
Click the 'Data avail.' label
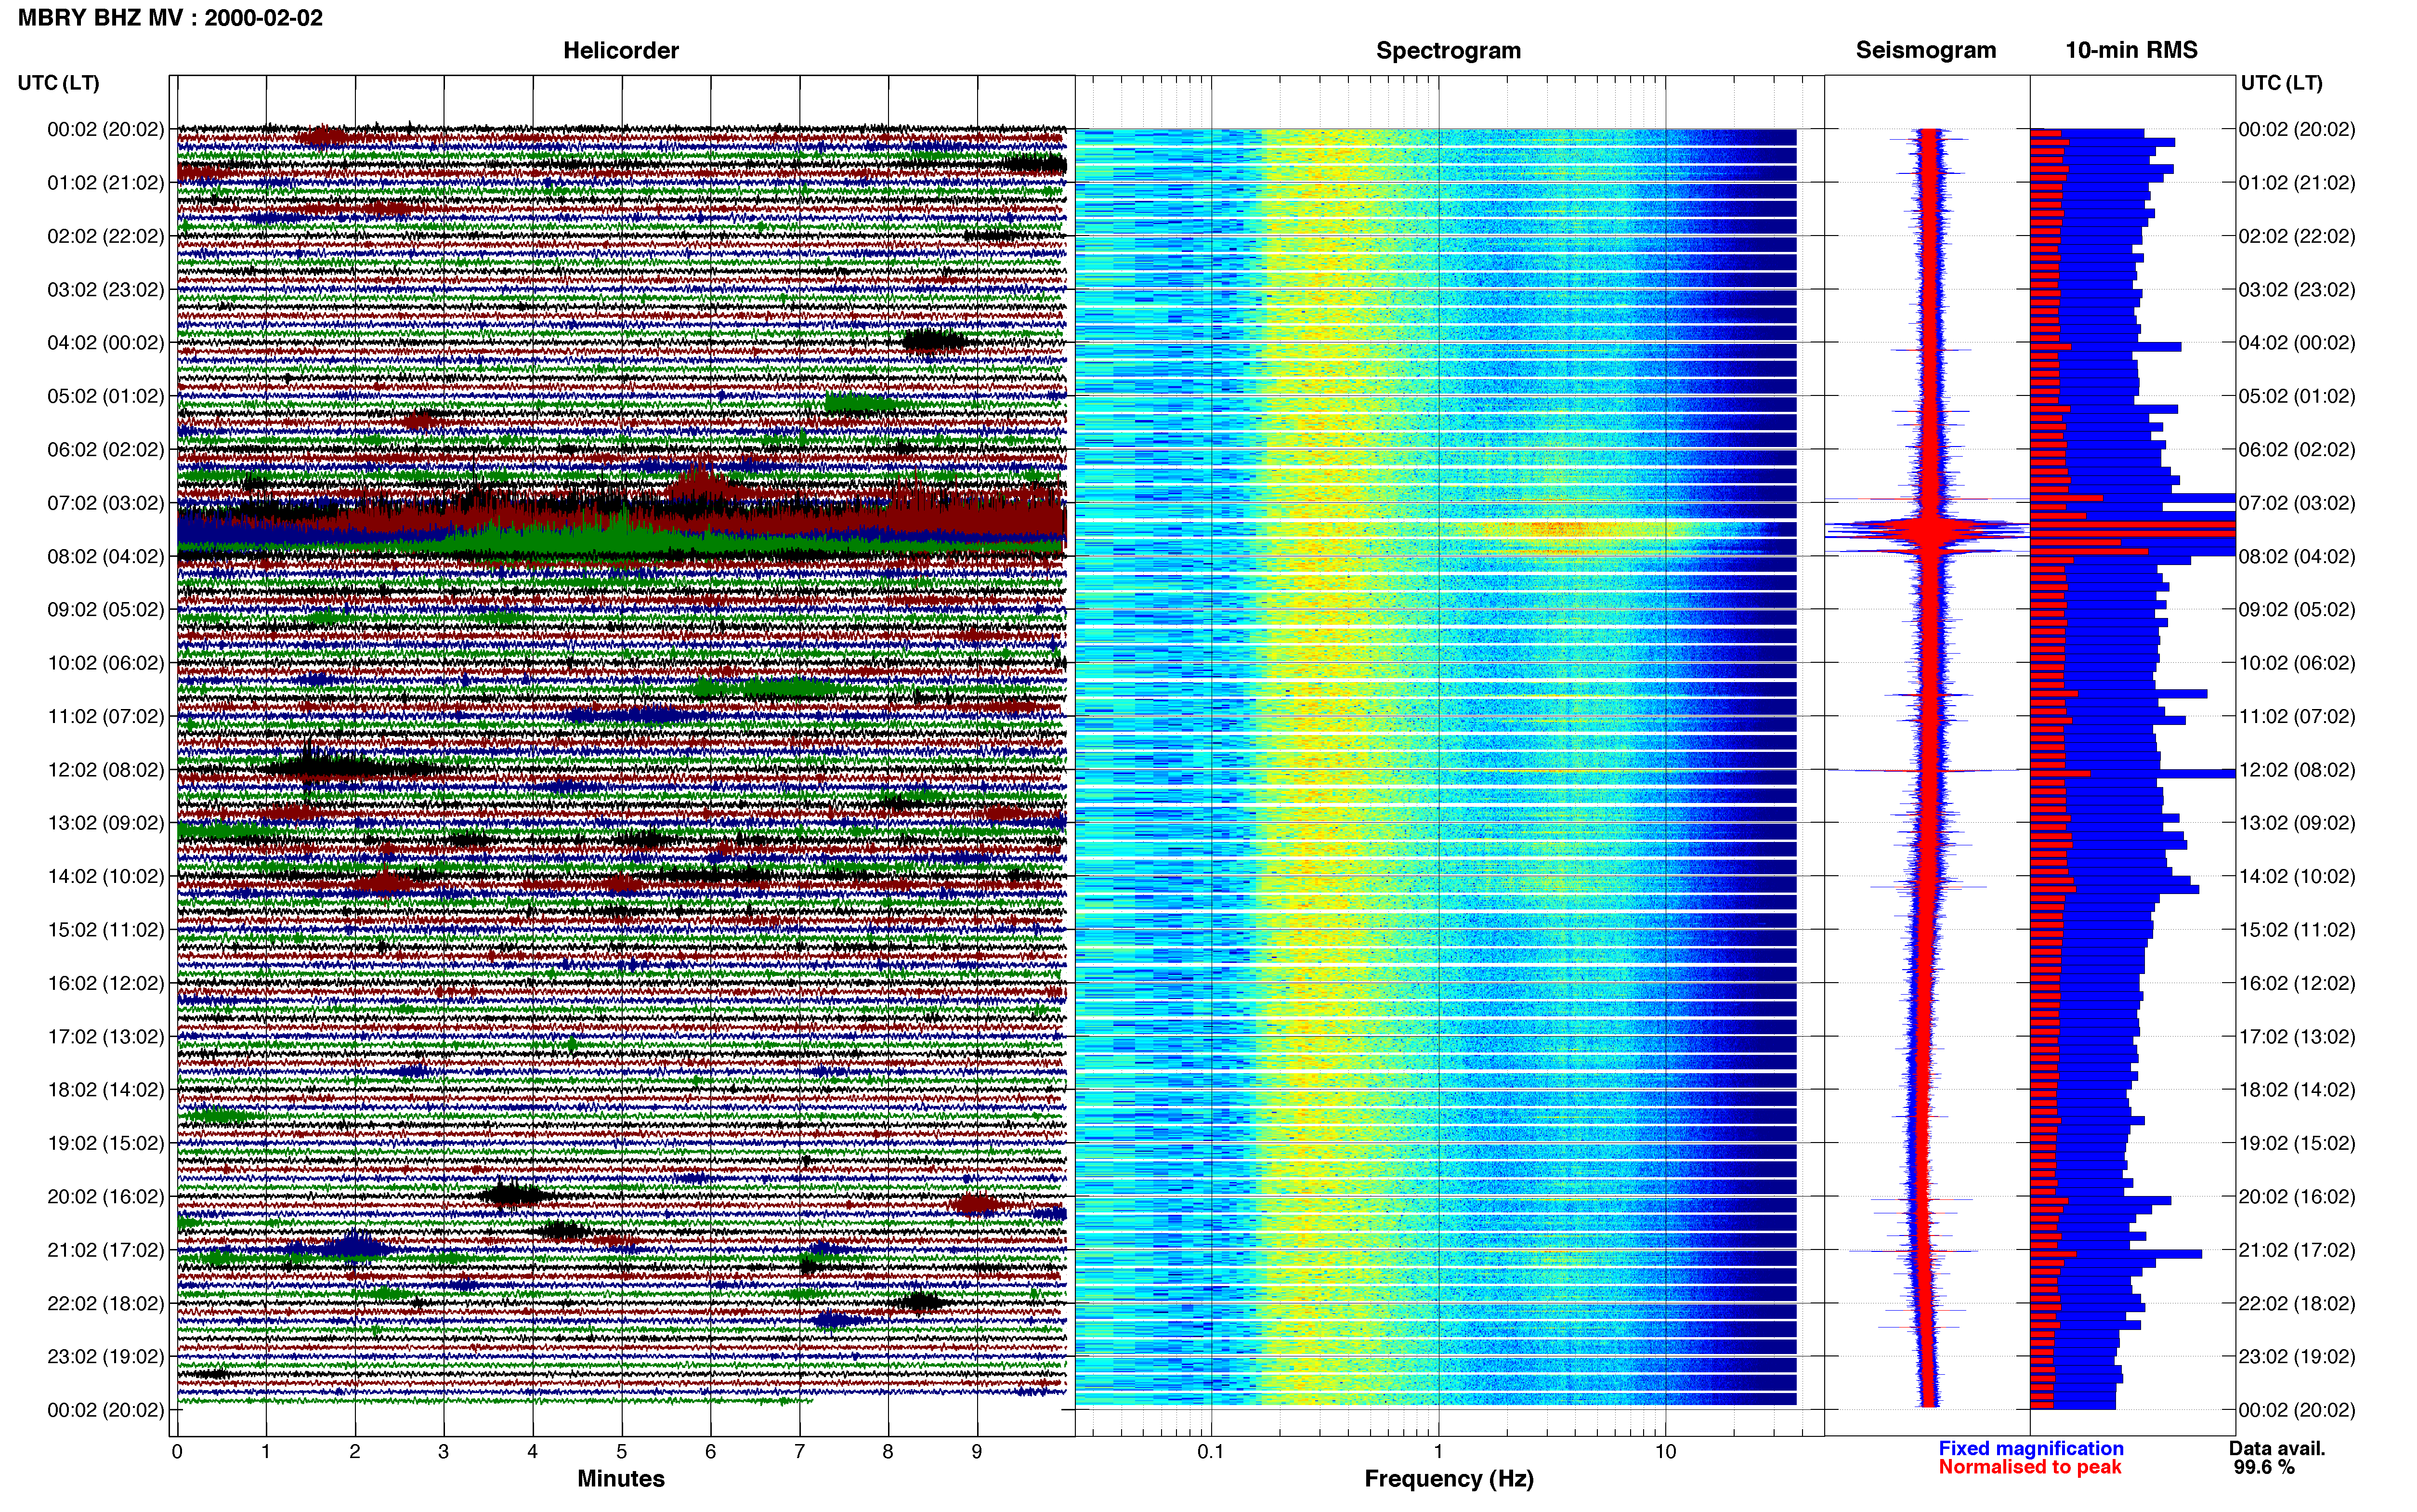coord(2277,1448)
